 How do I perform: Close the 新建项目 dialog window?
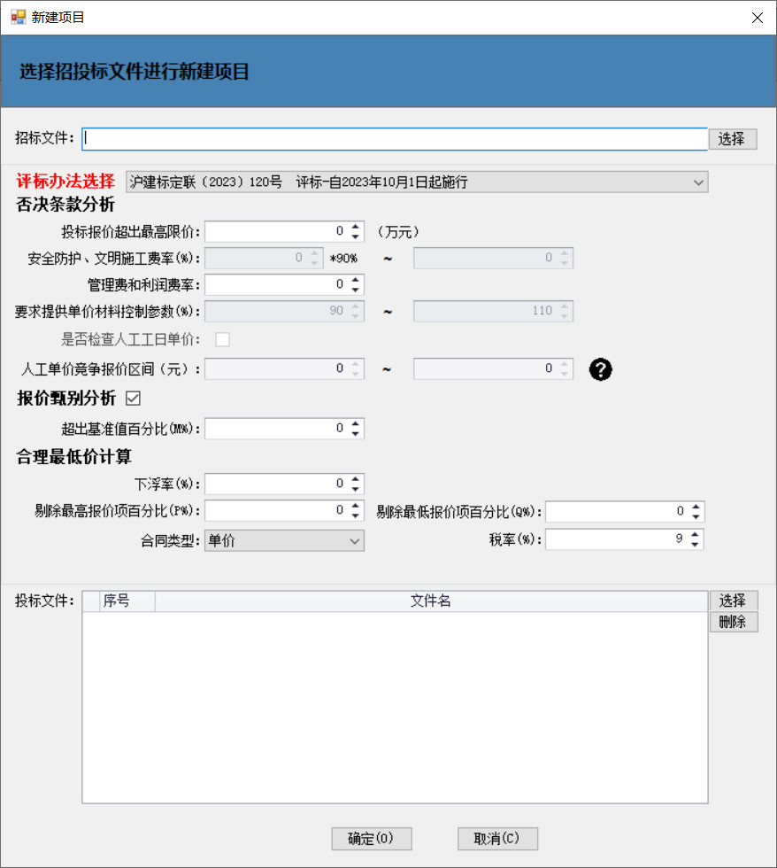(x=757, y=18)
